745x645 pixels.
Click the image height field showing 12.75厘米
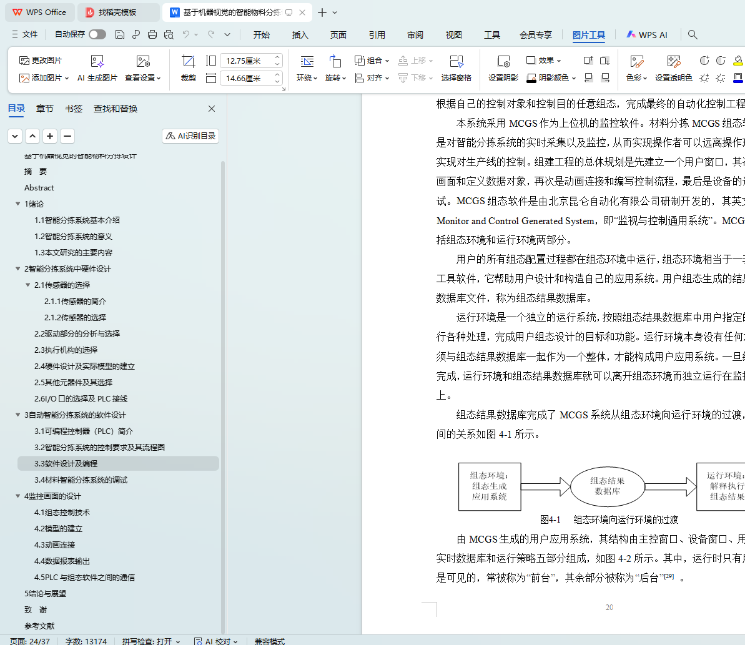[x=247, y=61]
